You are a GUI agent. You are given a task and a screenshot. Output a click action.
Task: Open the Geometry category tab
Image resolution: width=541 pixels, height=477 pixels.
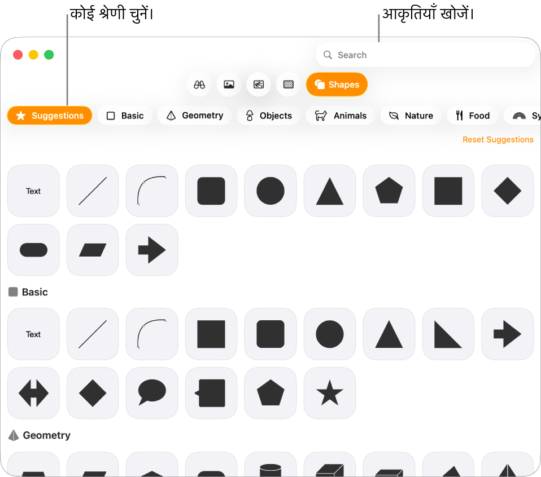pos(195,116)
